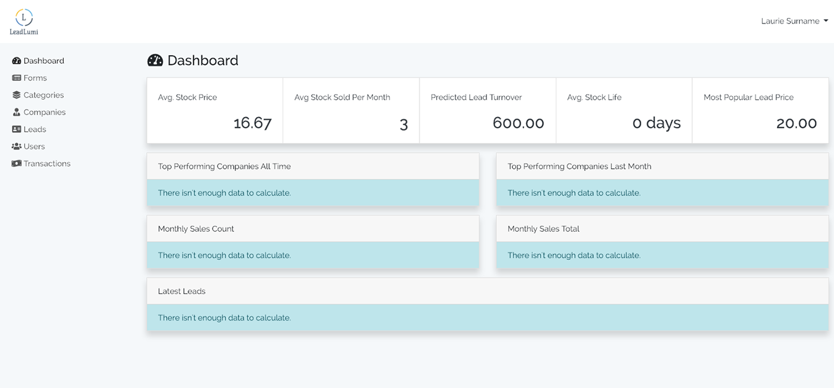834x388 pixels.
Task: Click the Latest Leads panel header
Action: 488,291
